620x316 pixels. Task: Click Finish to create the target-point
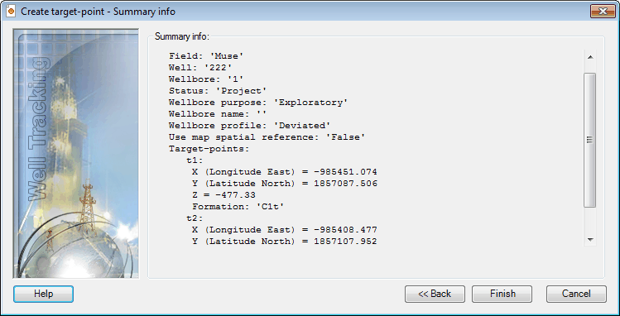coord(502,294)
